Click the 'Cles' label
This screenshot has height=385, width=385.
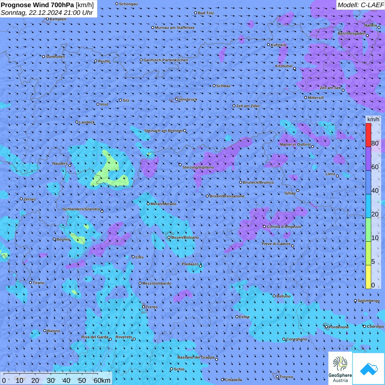click(x=139, y=257)
